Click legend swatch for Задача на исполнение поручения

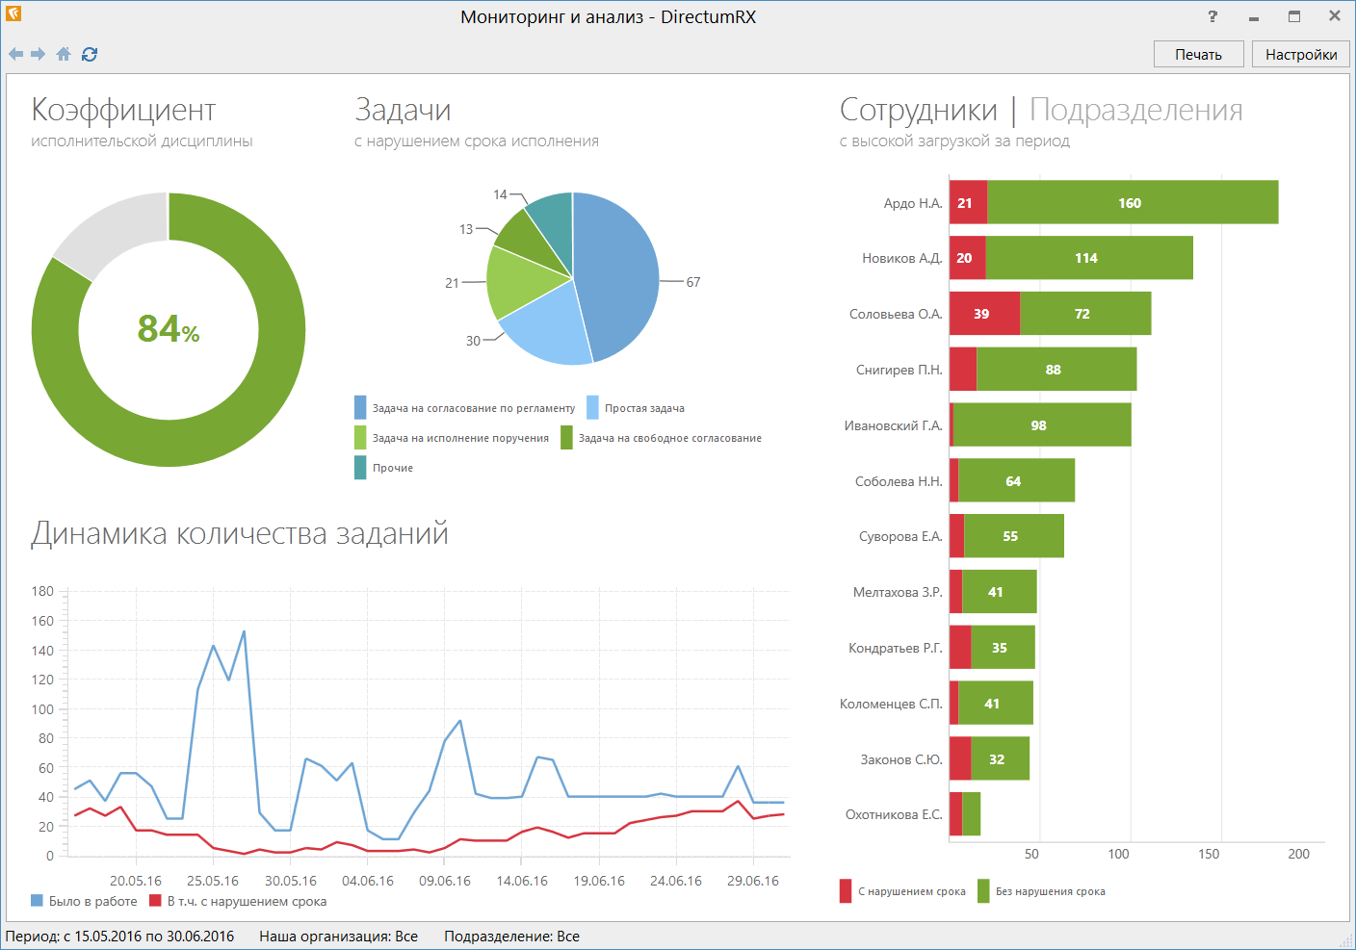360,438
